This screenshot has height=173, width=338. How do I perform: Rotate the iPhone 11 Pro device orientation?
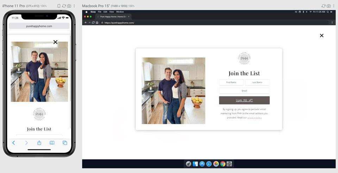tap(59, 6)
